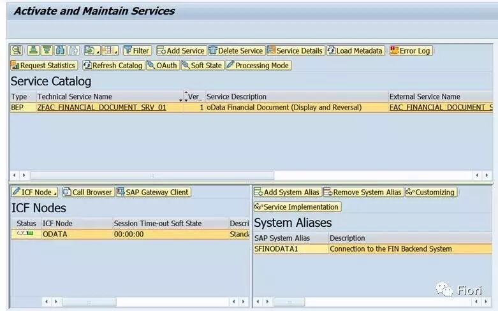The image size is (498, 311).
Task: Open Service Details
Action: (295, 50)
